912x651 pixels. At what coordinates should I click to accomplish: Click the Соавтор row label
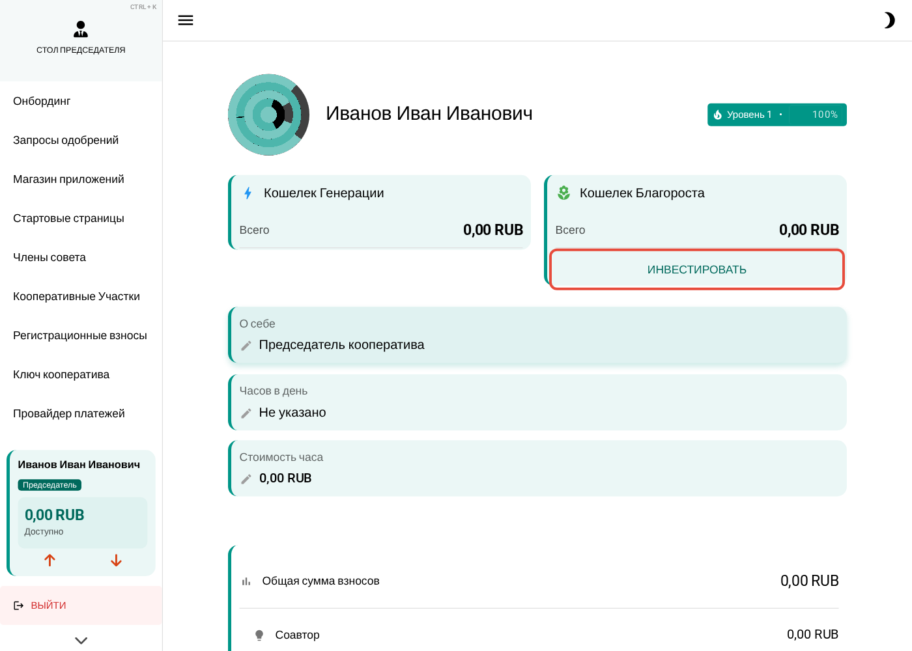click(297, 635)
